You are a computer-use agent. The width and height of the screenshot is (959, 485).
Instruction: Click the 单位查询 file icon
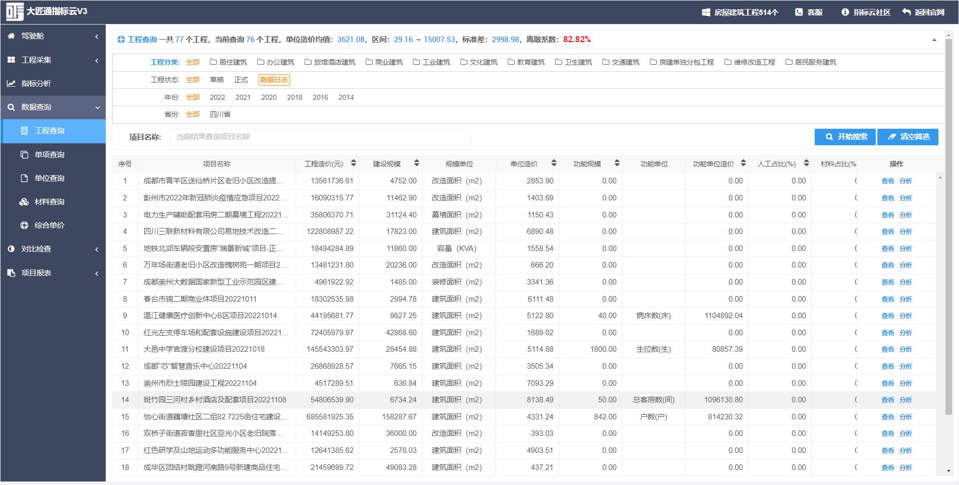click(24, 178)
